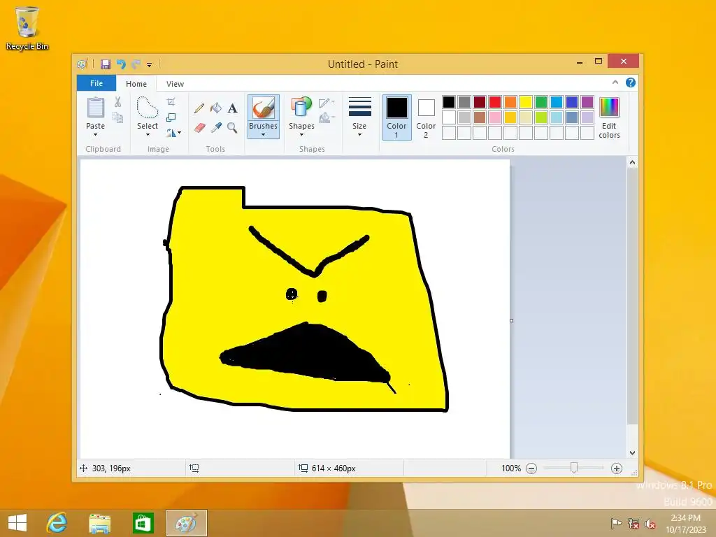Pick the indigo blue color swatch
This screenshot has width=716, height=537.
pos(572,102)
